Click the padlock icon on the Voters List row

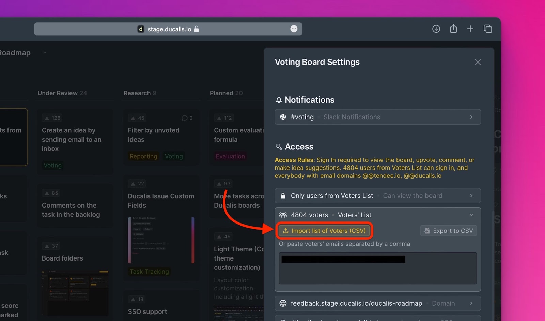click(x=283, y=196)
